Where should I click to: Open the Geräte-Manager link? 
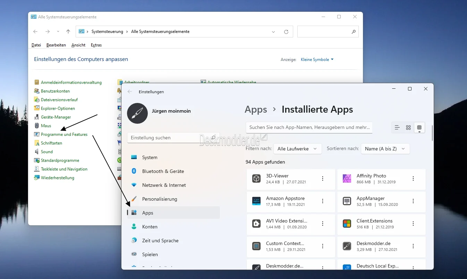56,117
